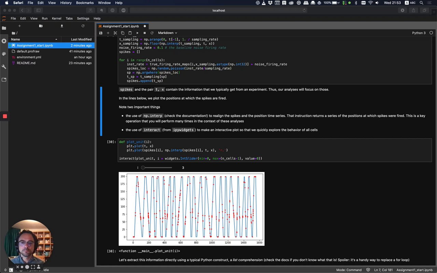Click the kernel status circle indicator
437x273 pixels.
click(x=431, y=33)
